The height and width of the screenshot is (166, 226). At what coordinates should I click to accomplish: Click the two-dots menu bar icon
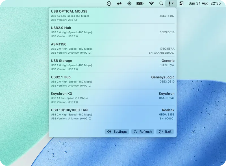119,3
